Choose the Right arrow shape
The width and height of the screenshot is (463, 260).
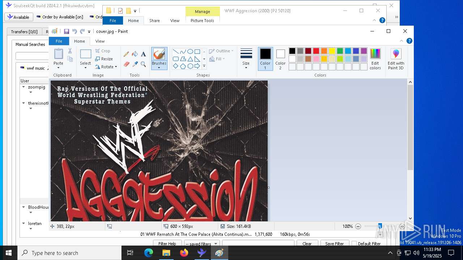click(197, 66)
